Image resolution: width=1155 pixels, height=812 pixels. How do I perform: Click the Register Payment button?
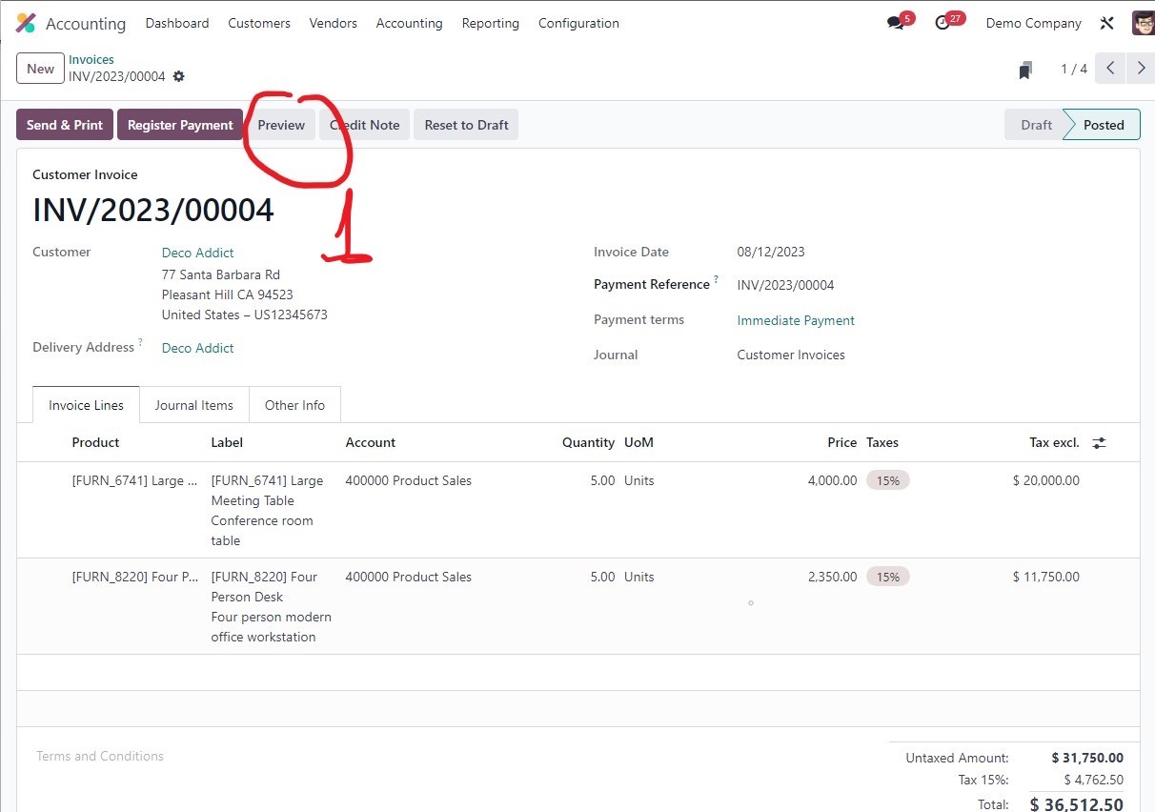point(179,124)
